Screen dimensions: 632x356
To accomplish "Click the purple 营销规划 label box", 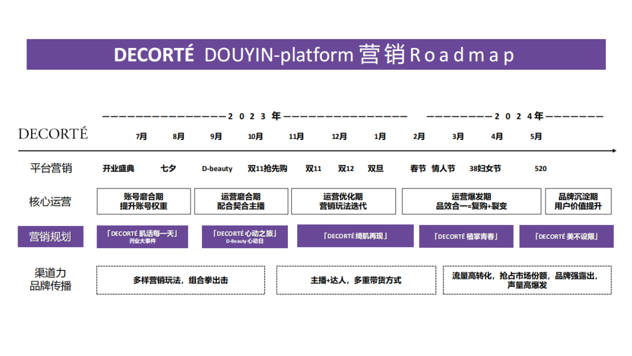I will click(50, 236).
